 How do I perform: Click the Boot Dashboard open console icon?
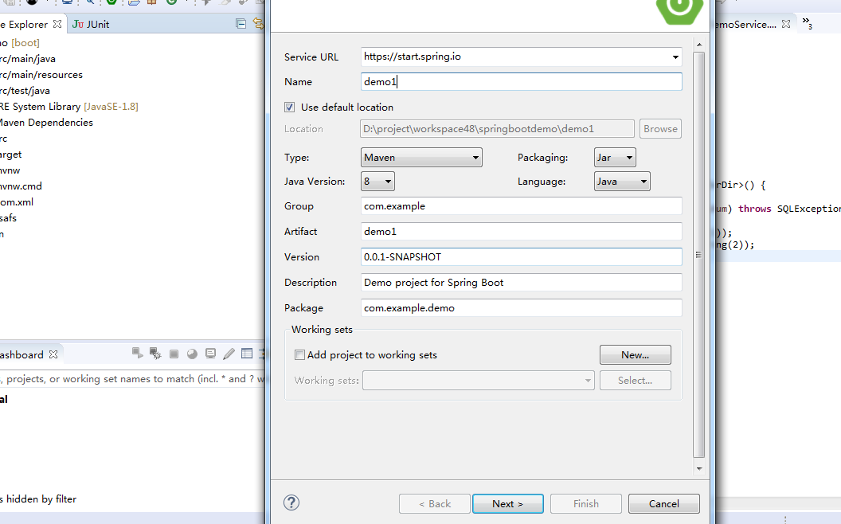coord(210,354)
